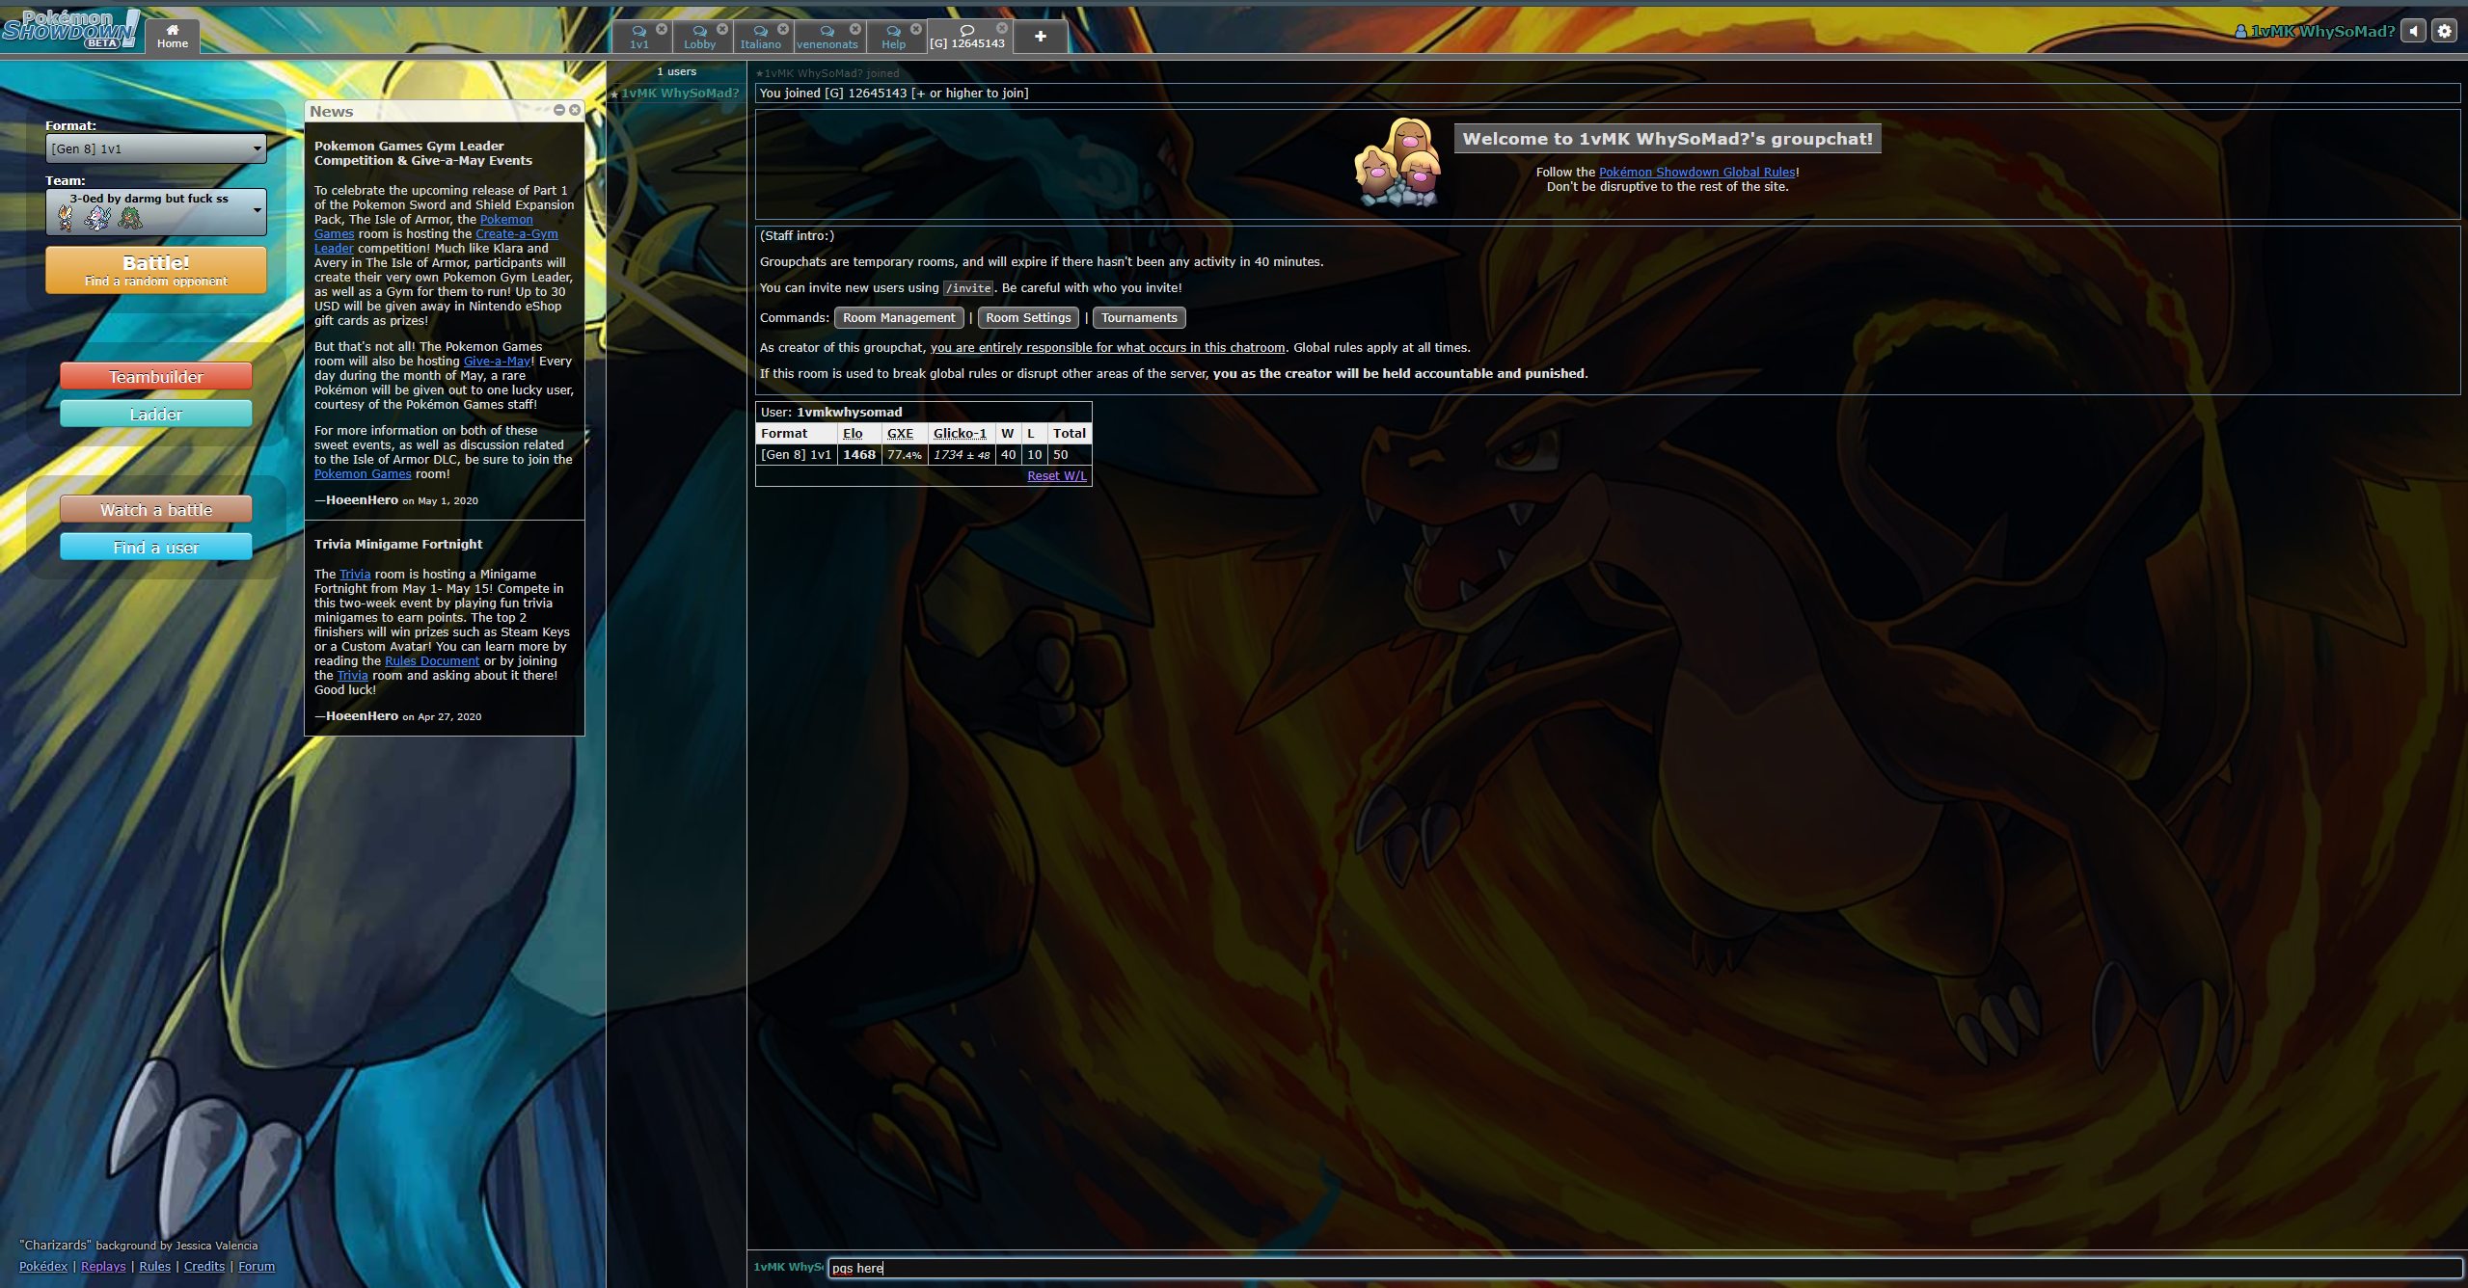Viewport: 2468px width, 1288px height.
Task: Click the Reset W/L link
Action: point(1056,475)
